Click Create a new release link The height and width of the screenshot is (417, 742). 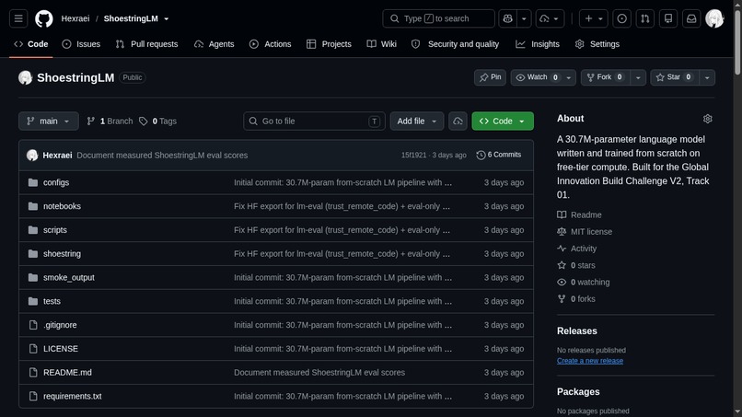point(589,361)
